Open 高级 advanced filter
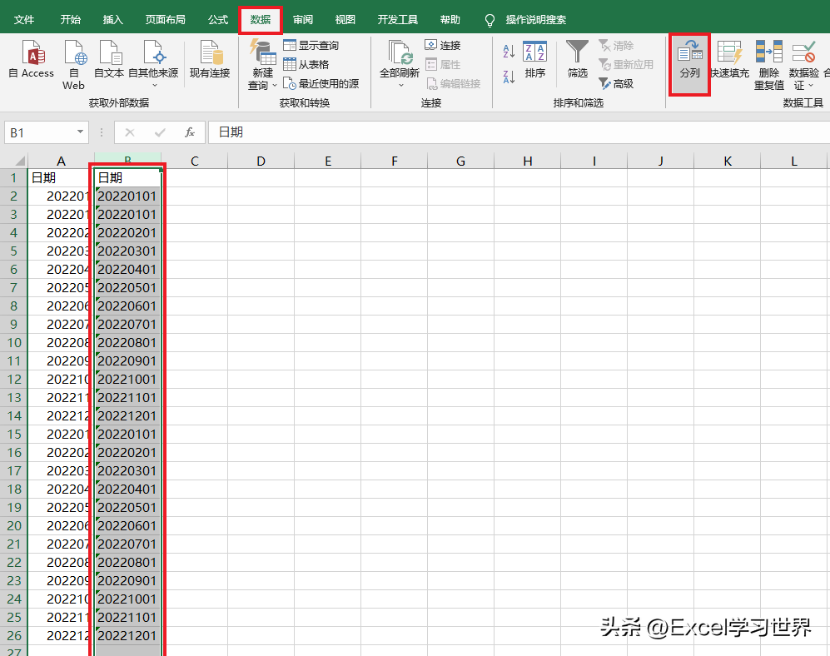This screenshot has height=656, width=830. pyautogui.click(x=616, y=83)
